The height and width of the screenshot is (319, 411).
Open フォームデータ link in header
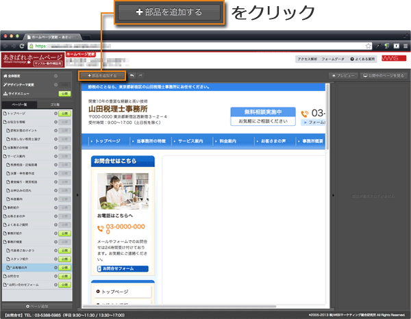(x=333, y=59)
